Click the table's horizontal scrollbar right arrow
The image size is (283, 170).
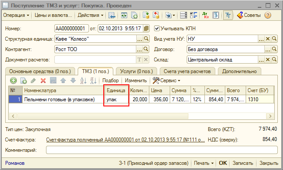270,116
